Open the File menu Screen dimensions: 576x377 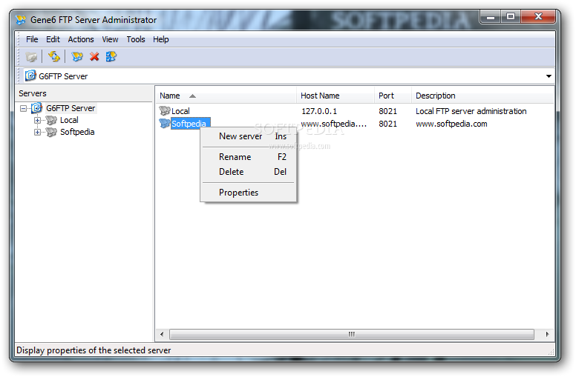(32, 39)
